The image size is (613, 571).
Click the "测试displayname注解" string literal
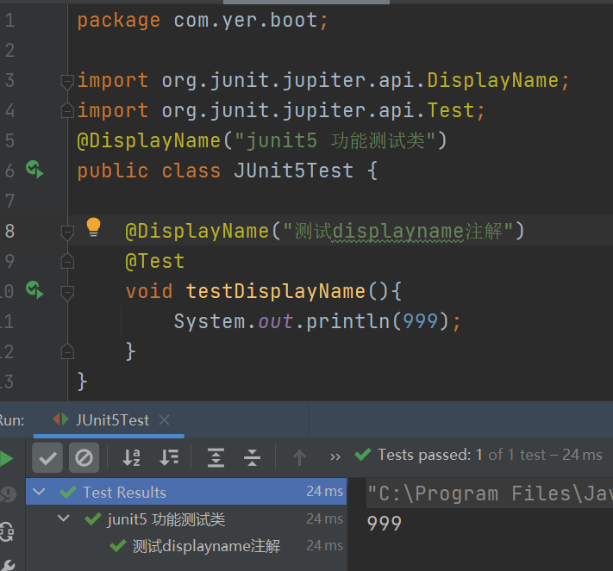coord(397,231)
